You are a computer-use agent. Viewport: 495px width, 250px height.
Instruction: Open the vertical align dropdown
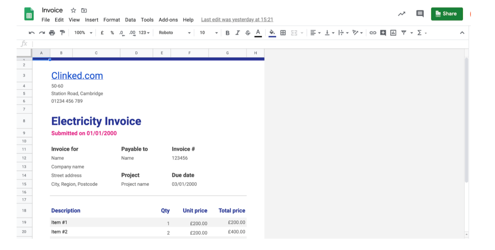pos(329,33)
